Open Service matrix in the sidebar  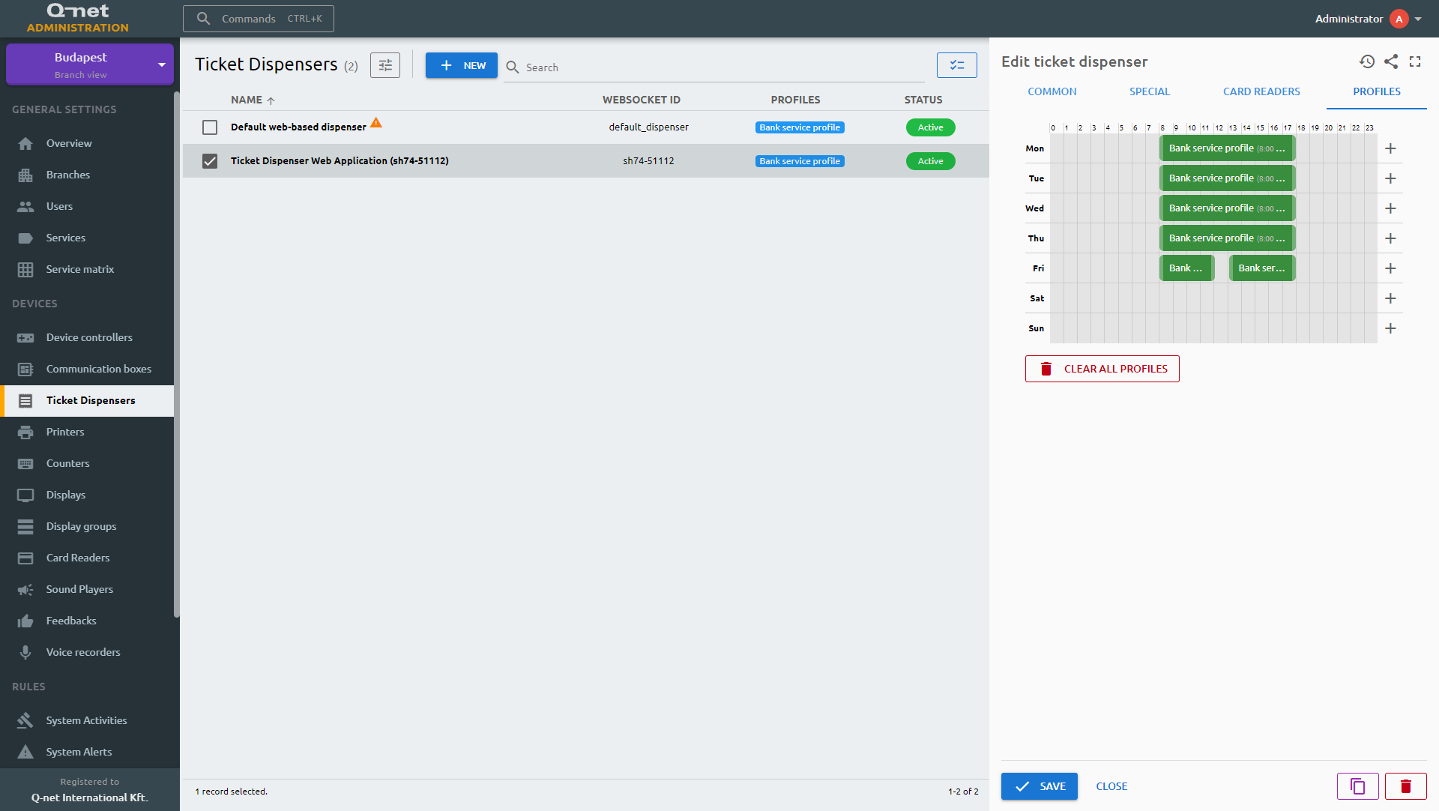(x=87, y=269)
